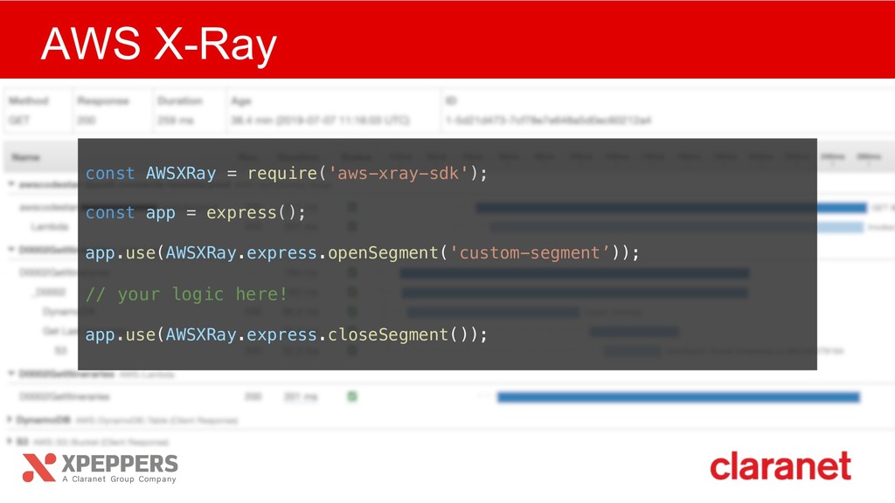Click the 'XPEPPERS' wordmark text
The width and height of the screenshot is (895, 503).
pos(119,464)
